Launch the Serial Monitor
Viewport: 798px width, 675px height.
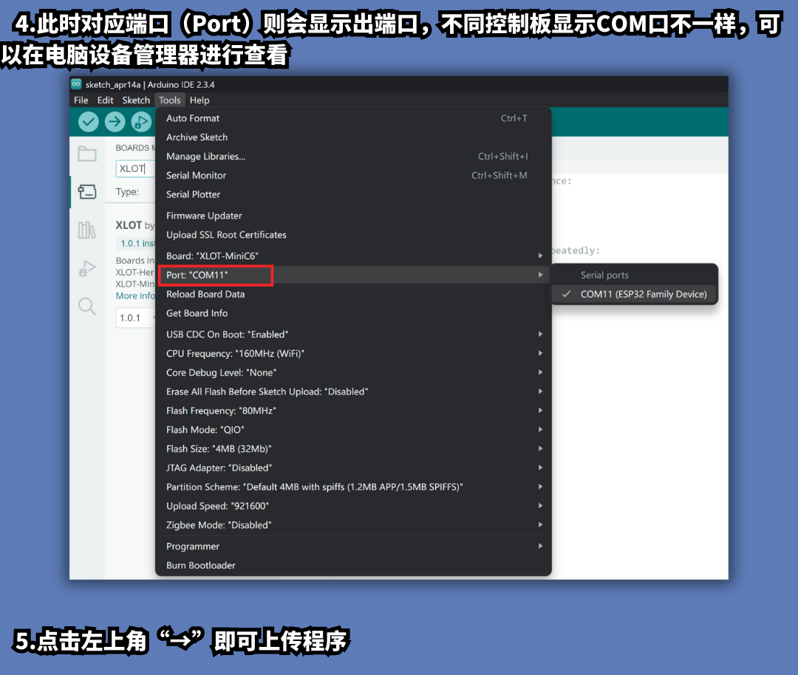[x=353, y=176]
